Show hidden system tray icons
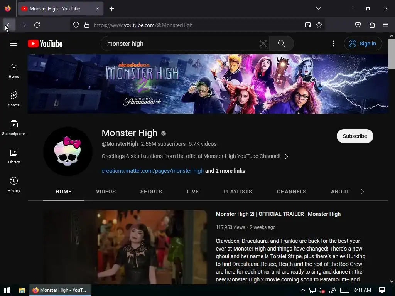395x296 pixels. [303, 290]
